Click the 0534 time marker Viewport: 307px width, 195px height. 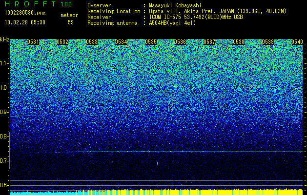tap(121, 42)
